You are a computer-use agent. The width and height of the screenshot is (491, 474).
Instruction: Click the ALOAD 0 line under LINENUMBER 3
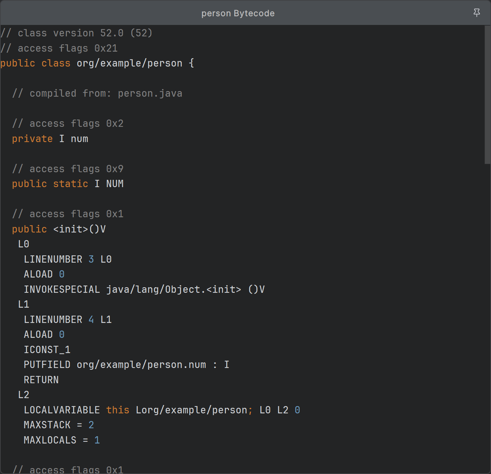(44, 274)
